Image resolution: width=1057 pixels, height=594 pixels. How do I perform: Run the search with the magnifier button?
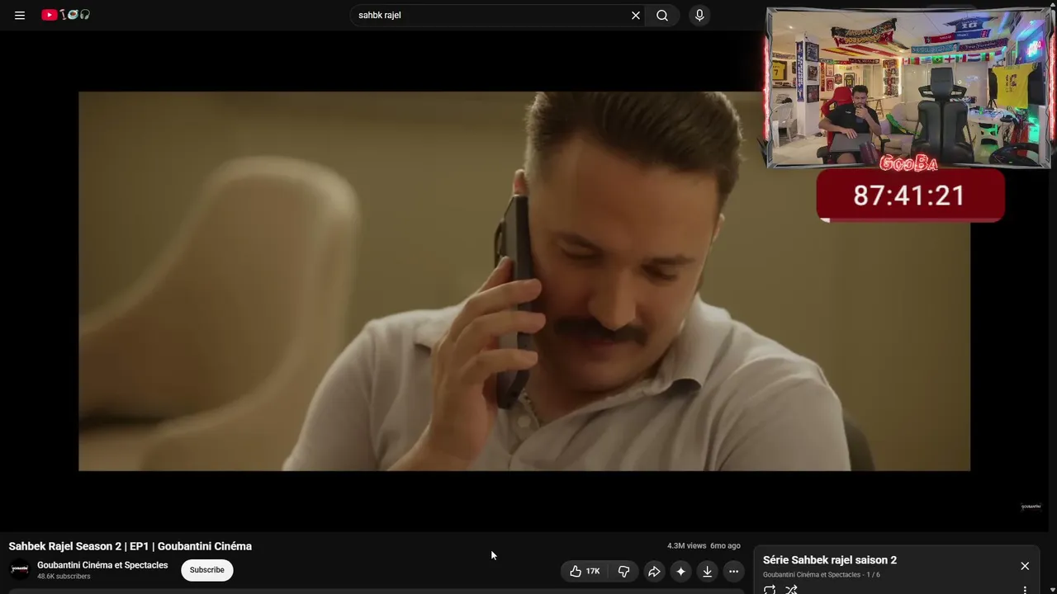[662, 15]
